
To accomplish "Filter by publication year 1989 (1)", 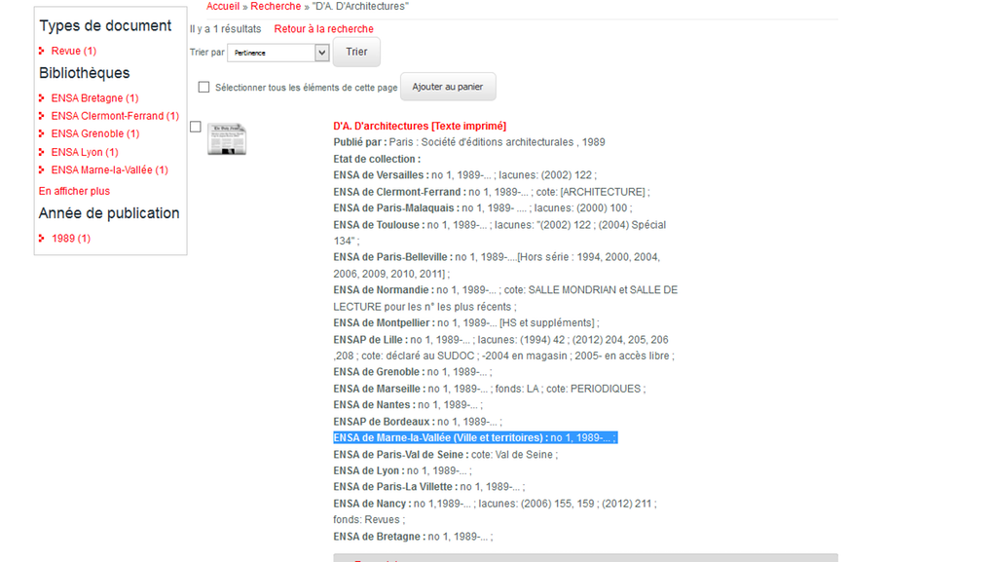I will click(x=71, y=239).
